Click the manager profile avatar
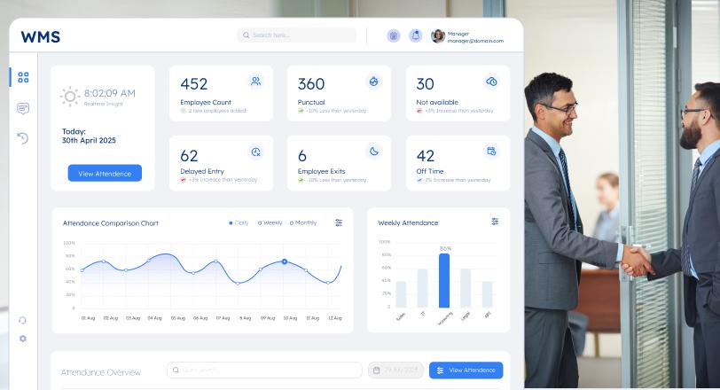720x390 pixels. click(438, 35)
